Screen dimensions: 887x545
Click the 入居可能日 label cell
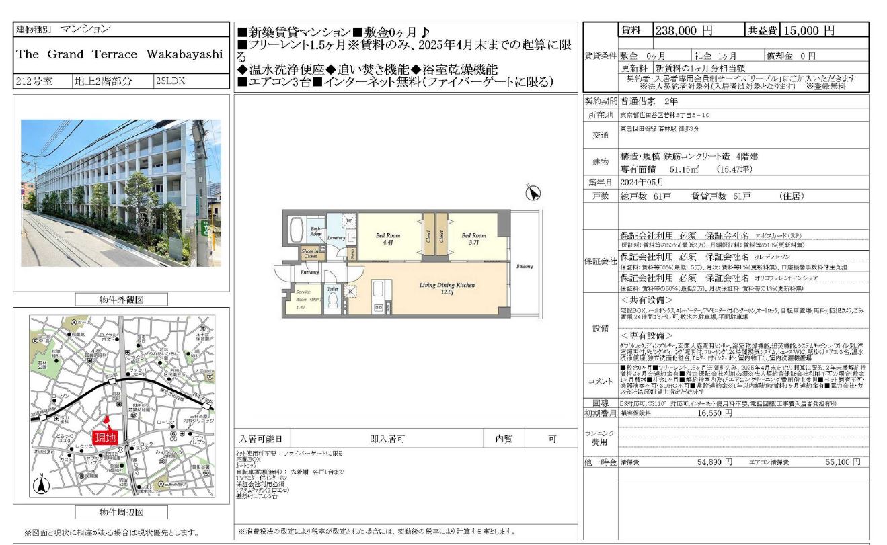point(262,439)
